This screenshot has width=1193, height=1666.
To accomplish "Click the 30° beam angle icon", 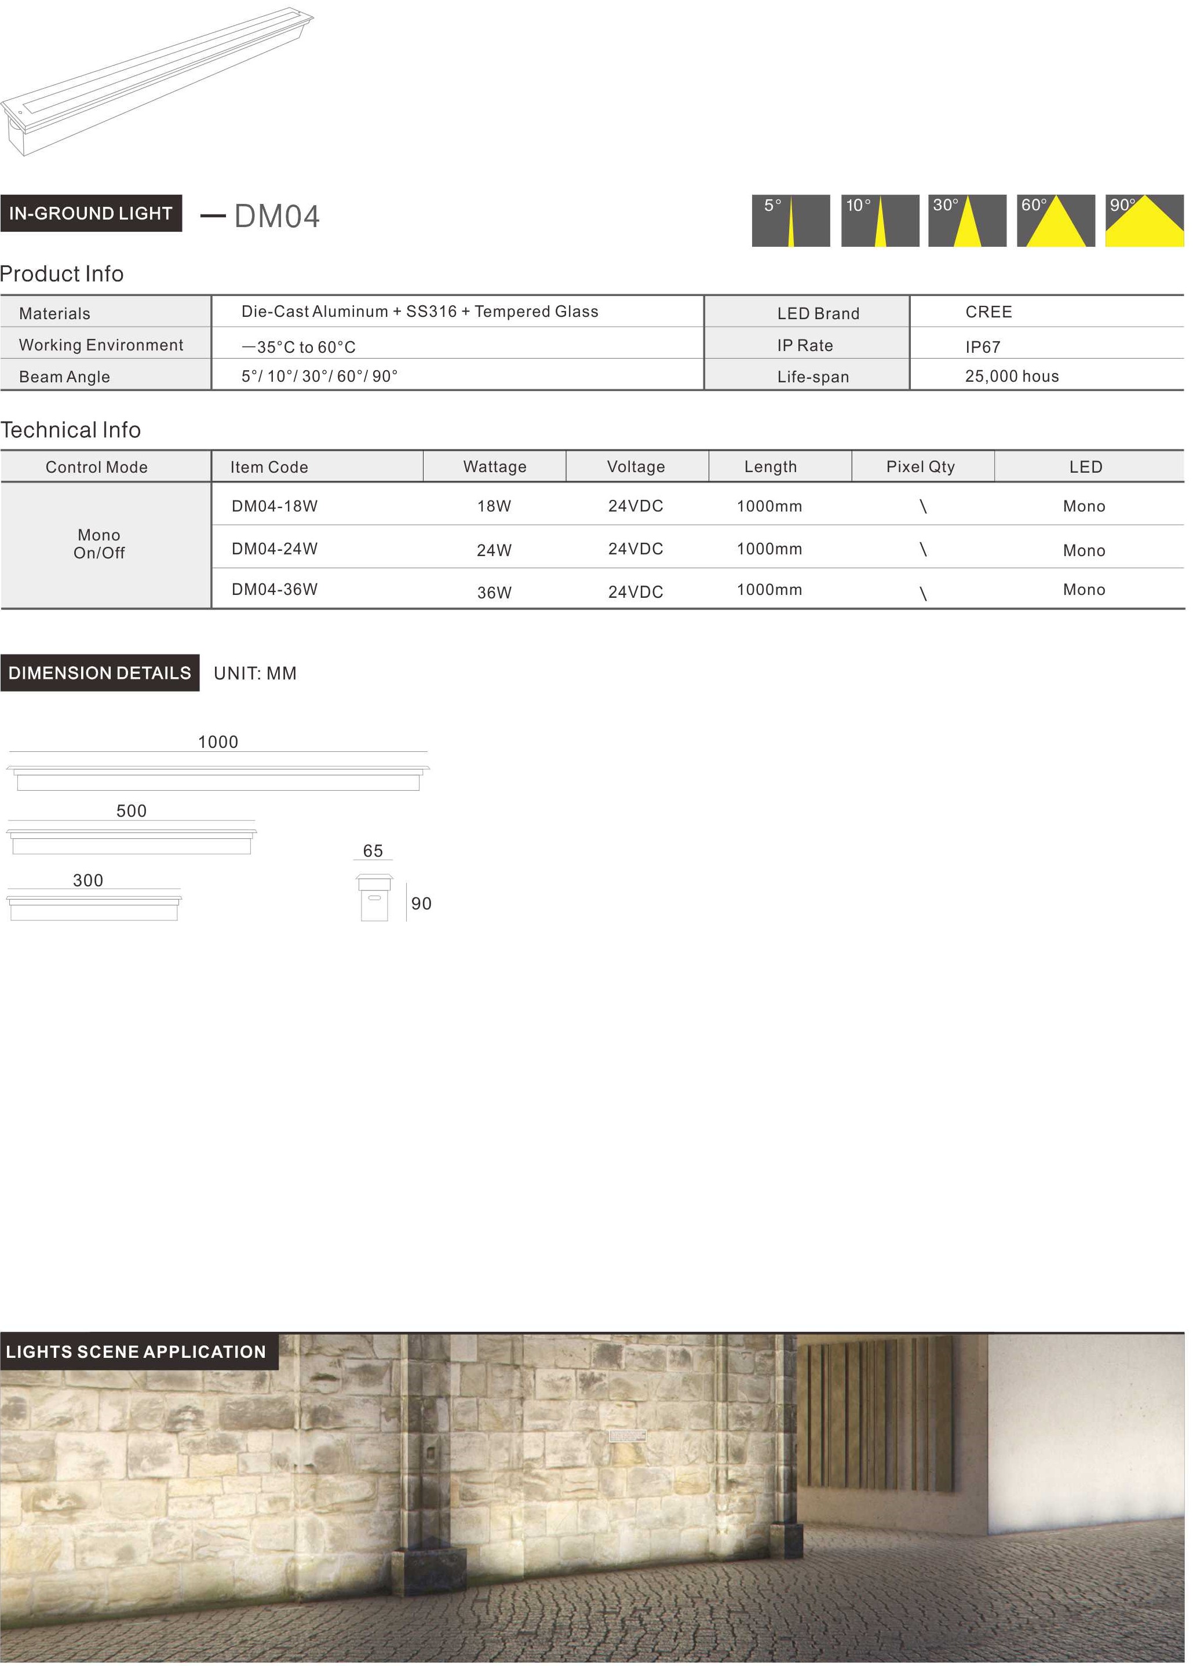I will click(x=966, y=220).
